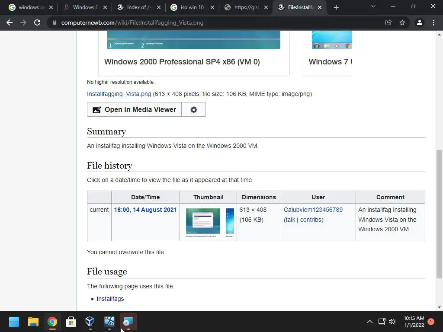Close the active File:Installfagging tab
This screenshot has height=332, width=443.
[x=320, y=7]
